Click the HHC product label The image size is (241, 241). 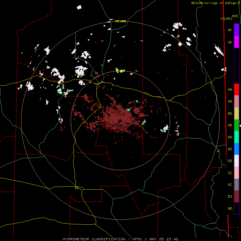pos(235,16)
